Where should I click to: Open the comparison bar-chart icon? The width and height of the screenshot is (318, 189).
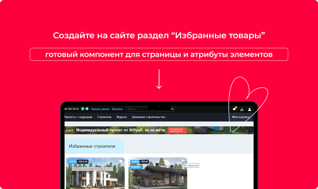(x=242, y=109)
